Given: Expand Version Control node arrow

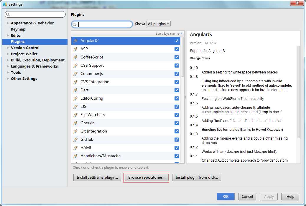Looking at the screenshot, I should pyautogui.click(x=8, y=48).
